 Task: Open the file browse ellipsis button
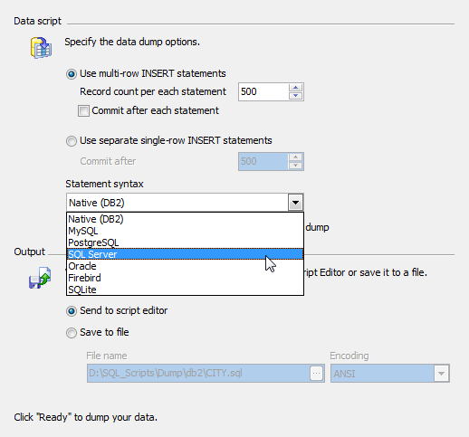(316, 374)
